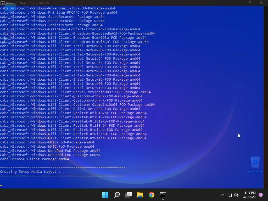This screenshot has width=268, height=201.
Task: Click the Intel-Netwew01 package line
Action: point(70,54)
